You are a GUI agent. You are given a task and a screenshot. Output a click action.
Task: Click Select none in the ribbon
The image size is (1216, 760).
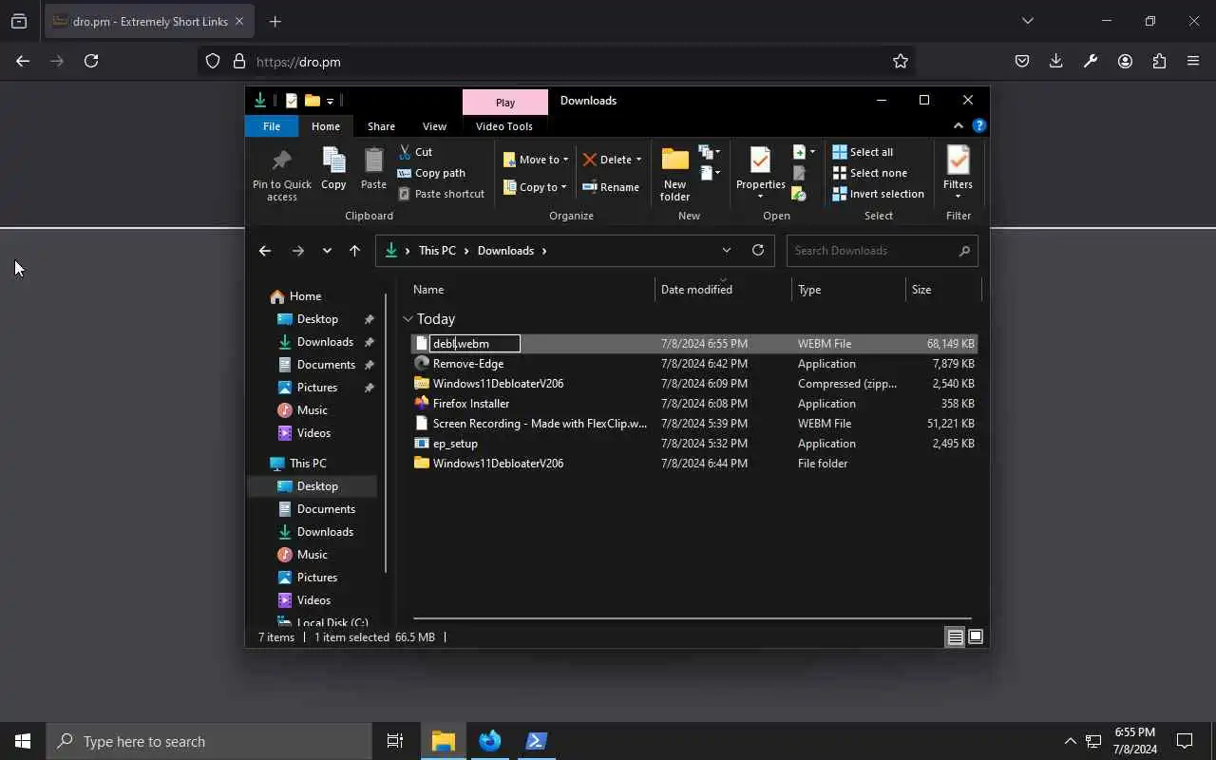pos(869,173)
